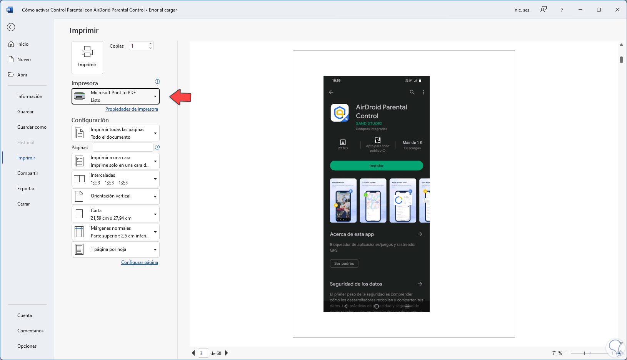Open the 1 página por hoja dropdown
Viewport: 627px width, 360px height.
pos(115,249)
